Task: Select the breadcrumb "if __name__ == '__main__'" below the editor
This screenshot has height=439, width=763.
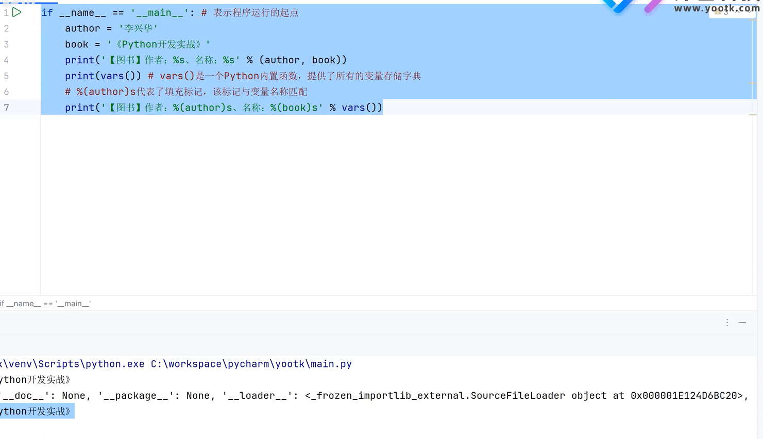Action: pos(45,304)
